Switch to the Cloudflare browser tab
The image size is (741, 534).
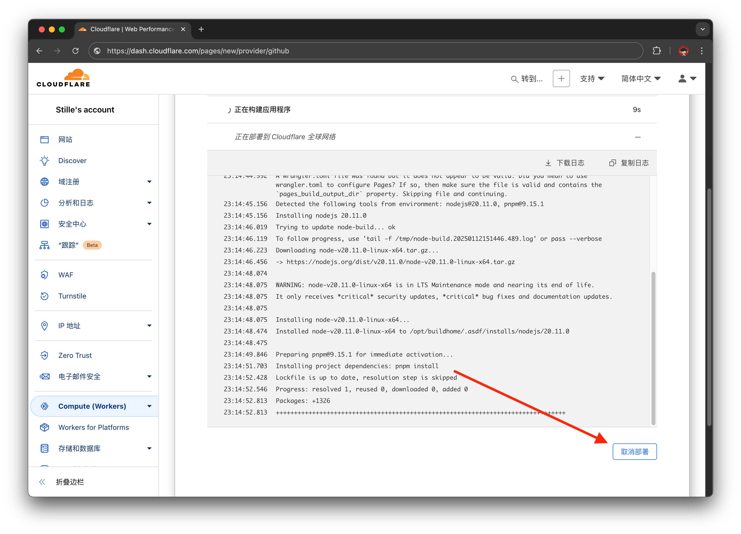pyautogui.click(x=132, y=29)
